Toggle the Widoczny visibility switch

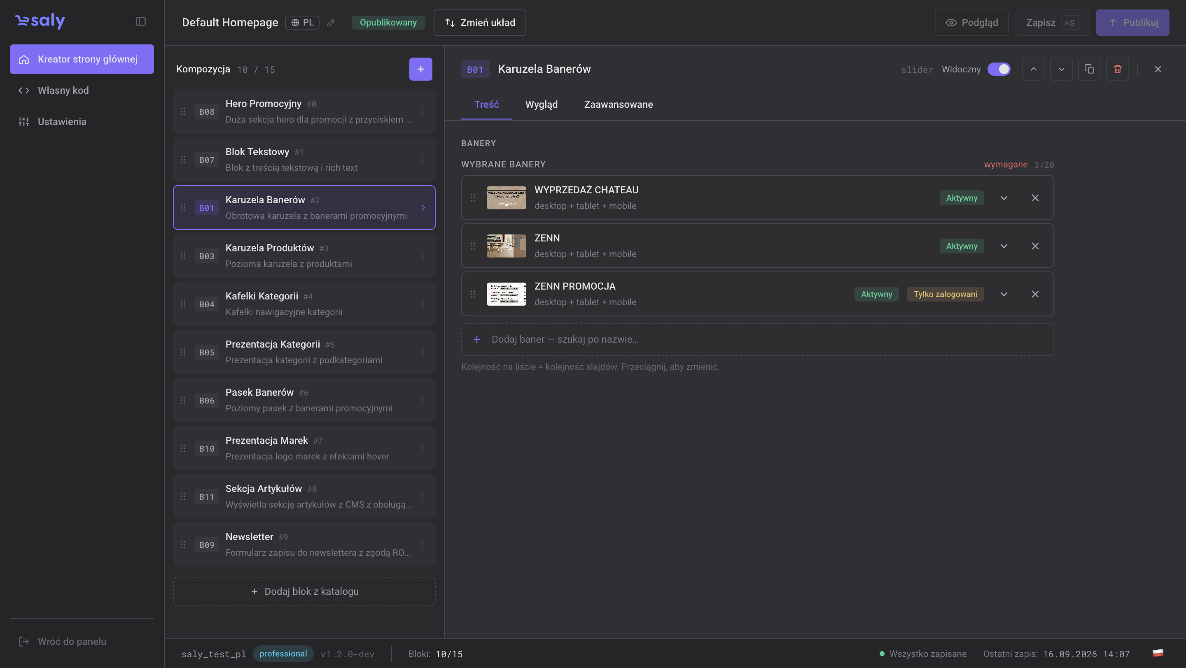(999, 69)
